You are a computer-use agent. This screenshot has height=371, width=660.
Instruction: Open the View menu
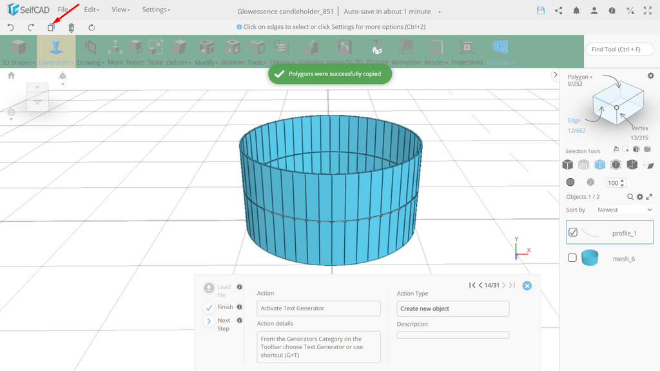121,9
